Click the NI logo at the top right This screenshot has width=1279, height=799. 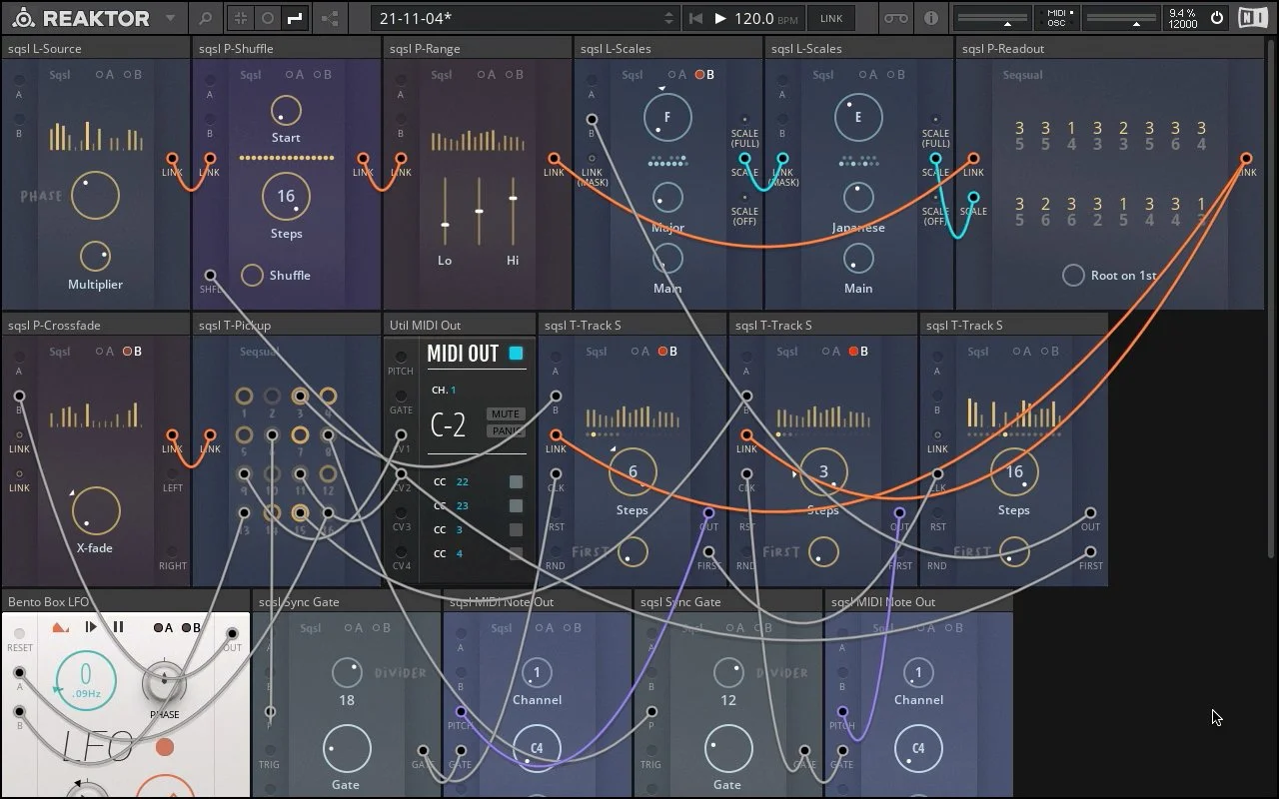pyautogui.click(x=1253, y=18)
